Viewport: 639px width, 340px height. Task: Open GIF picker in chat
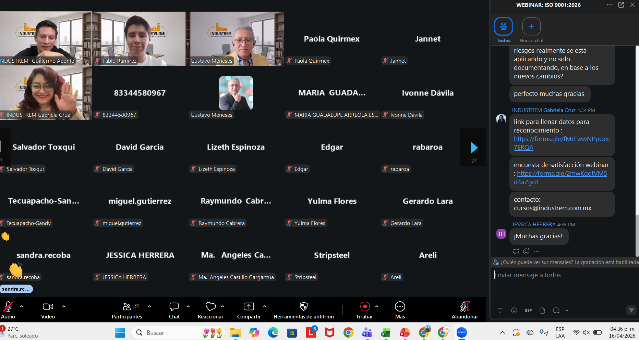point(528,311)
